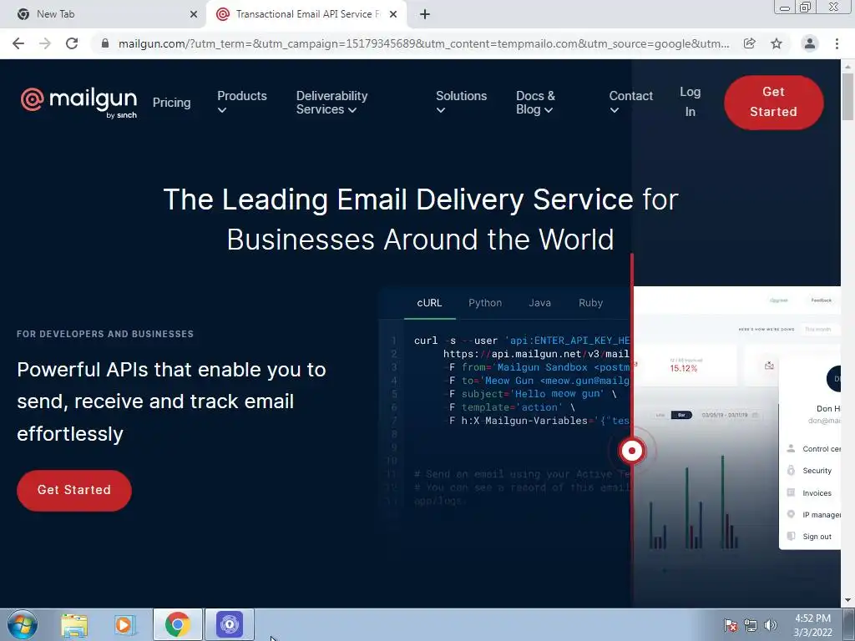Click the Log In link
855x641 pixels.
coord(690,102)
